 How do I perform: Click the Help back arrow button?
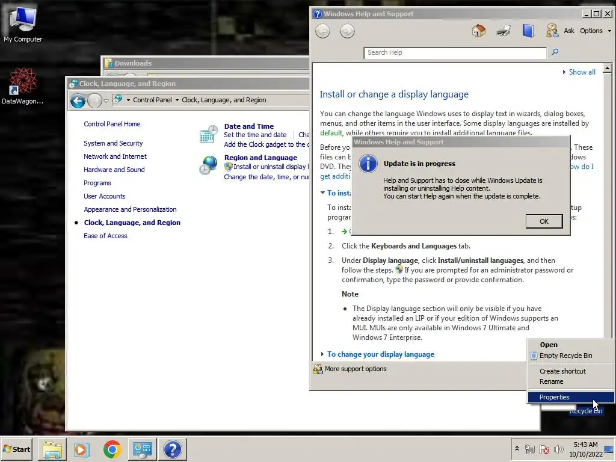click(323, 31)
